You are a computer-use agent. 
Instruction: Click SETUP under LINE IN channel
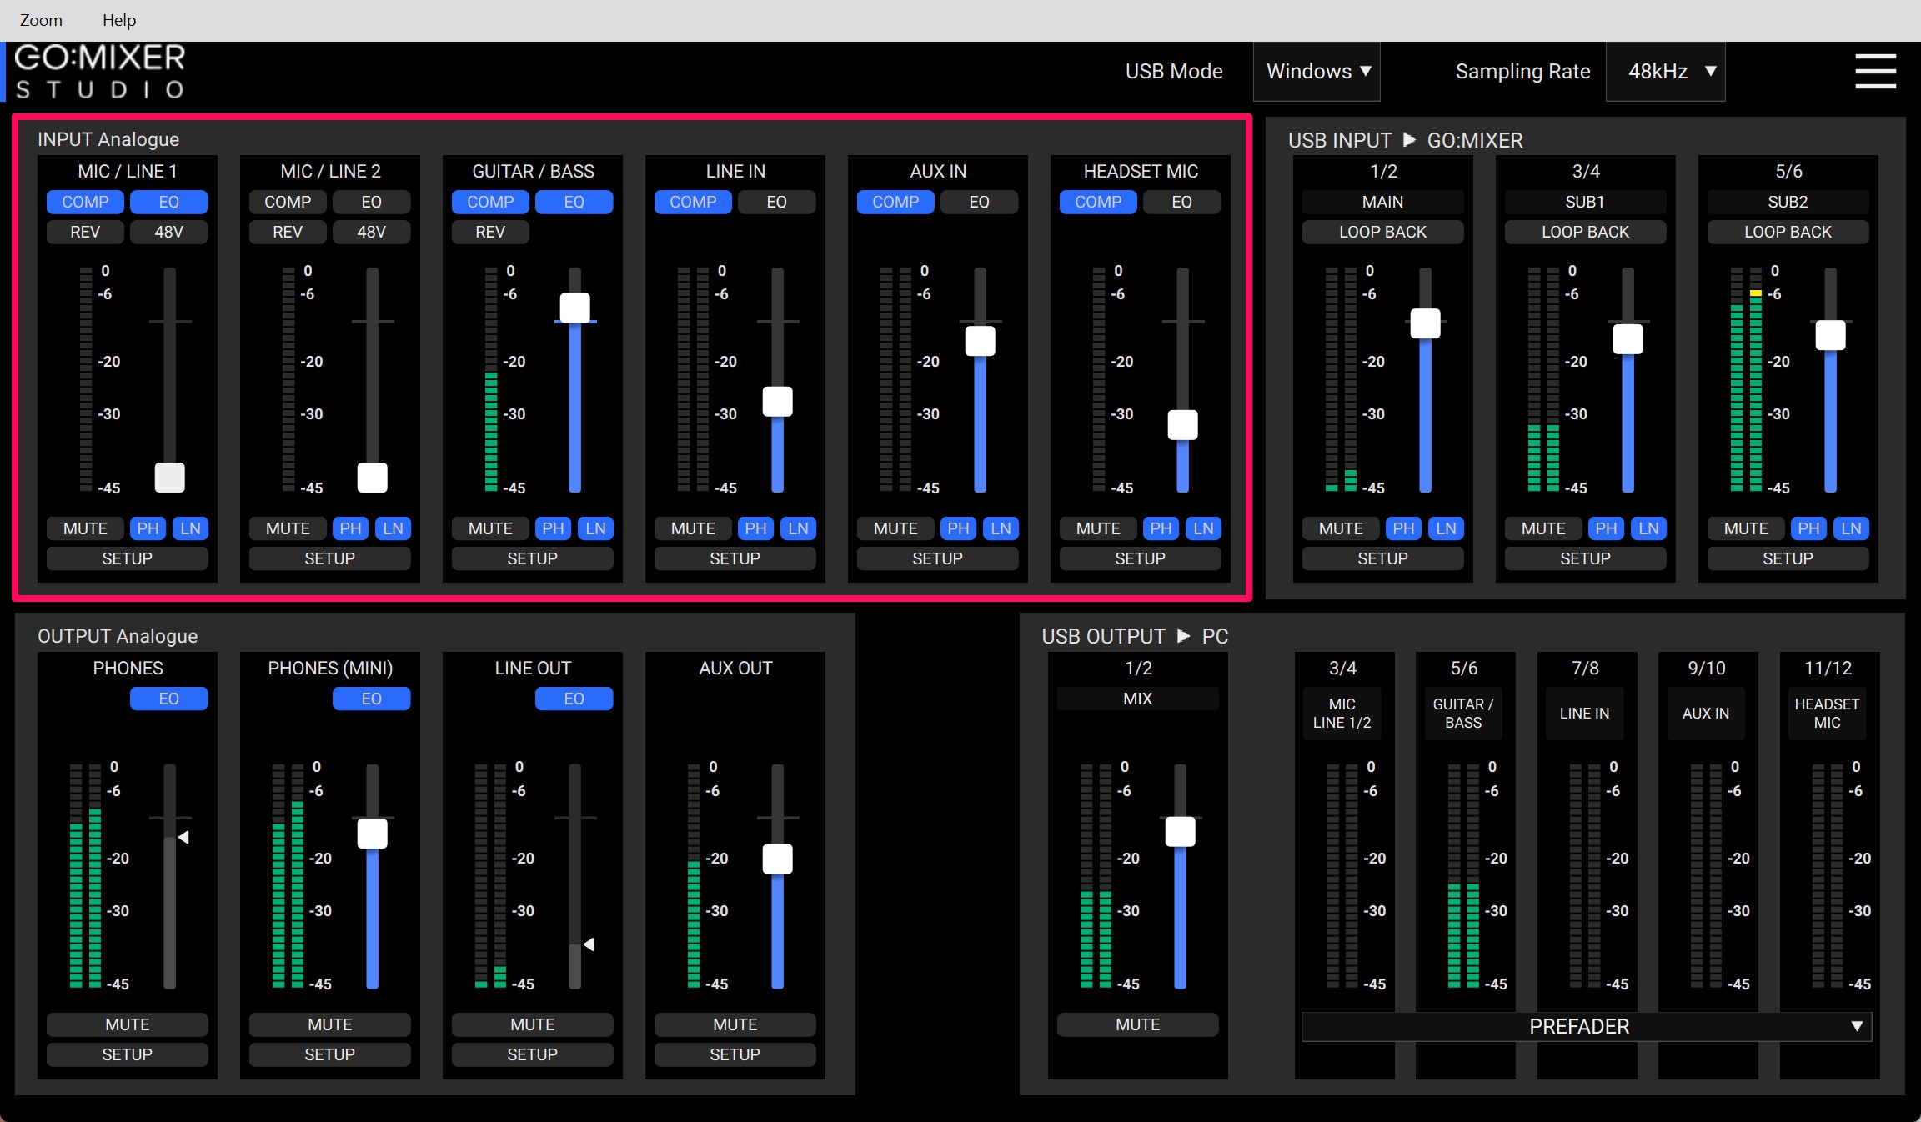click(x=735, y=558)
